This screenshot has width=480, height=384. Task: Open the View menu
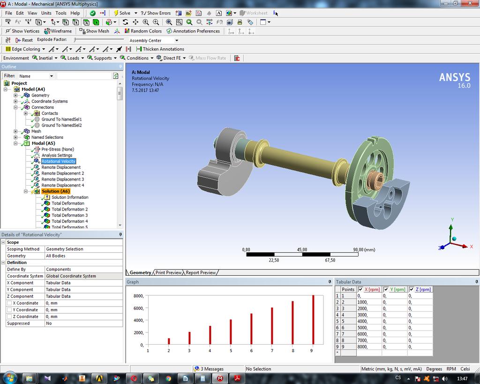click(x=32, y=13)
